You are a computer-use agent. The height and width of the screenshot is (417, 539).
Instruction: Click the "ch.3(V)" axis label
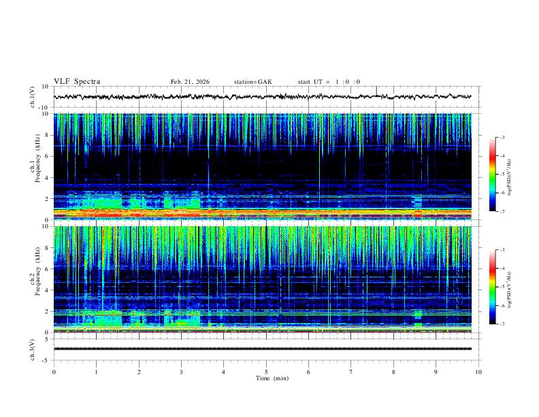(x=33, y=350)
